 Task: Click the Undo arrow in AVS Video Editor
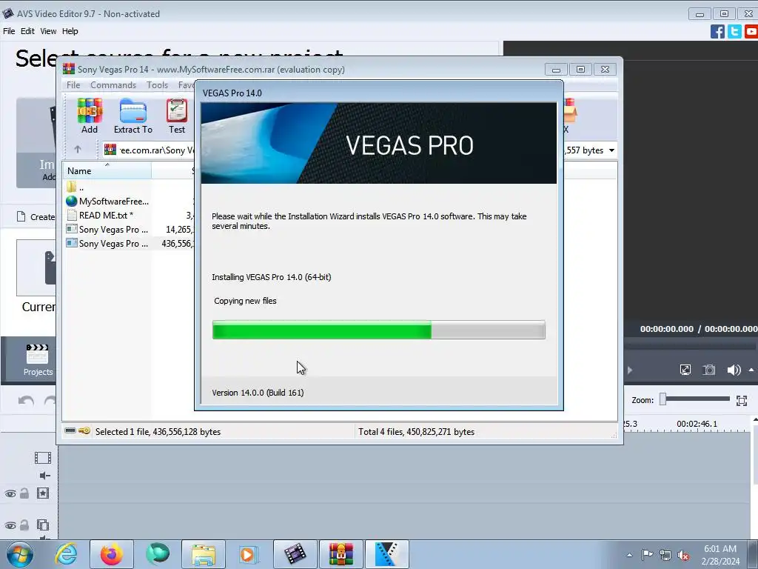point(26,401)
